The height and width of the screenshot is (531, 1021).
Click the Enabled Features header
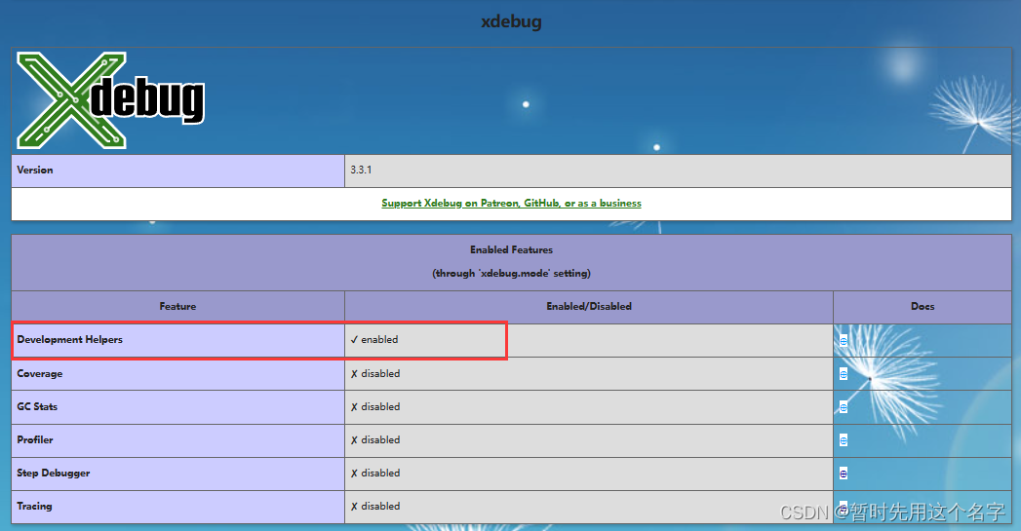coord(511,249)
